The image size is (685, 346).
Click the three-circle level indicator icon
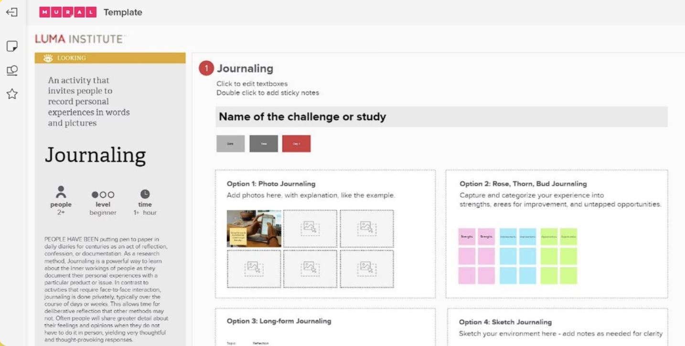[x=103, y=194]
